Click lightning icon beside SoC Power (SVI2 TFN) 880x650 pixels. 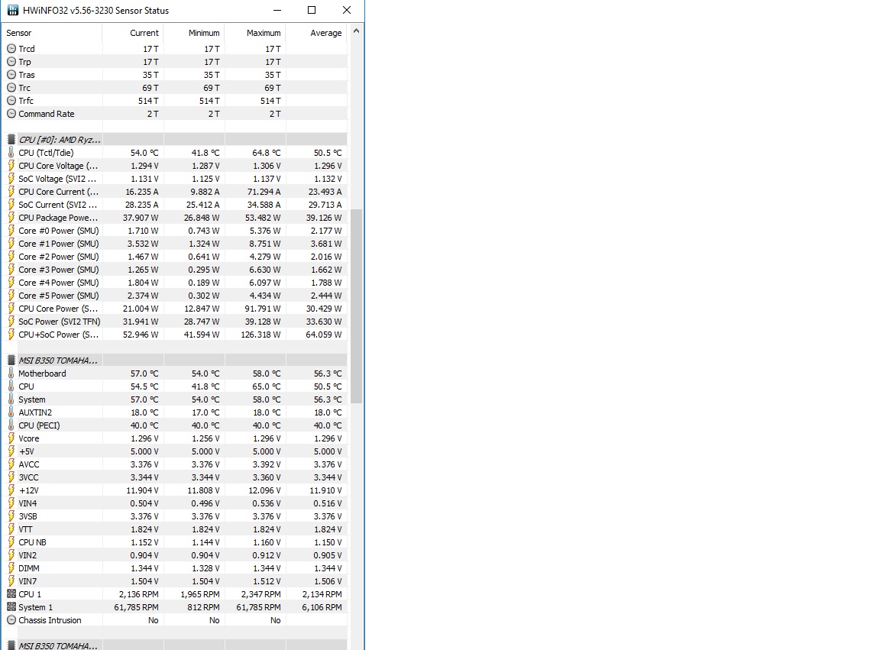pos(11,321)
